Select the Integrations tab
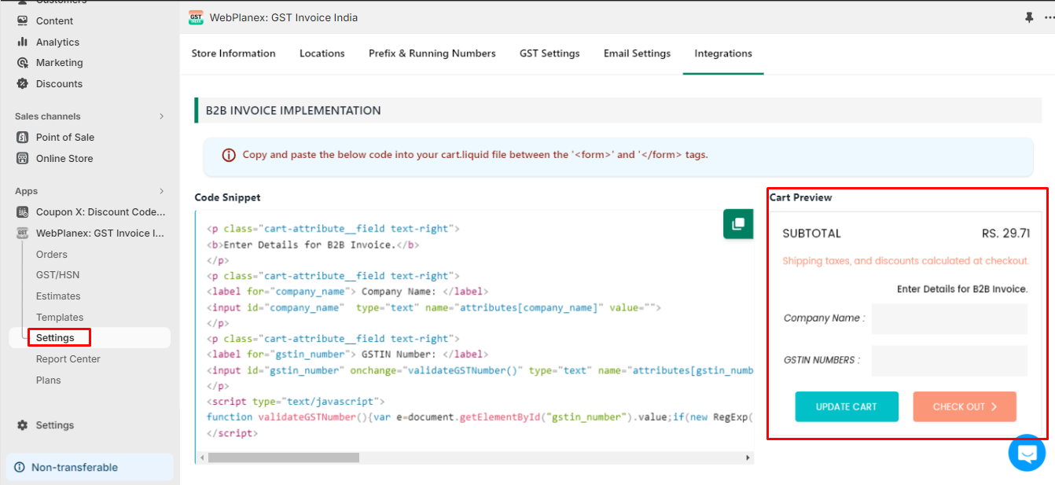This screenshot has height=485, width=1055. tap(723, 53)
